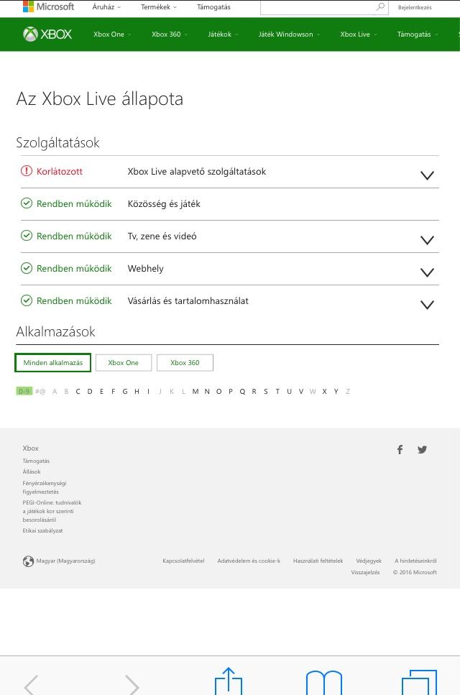Select the Xbox One app filter
Viewport: 460px width, 695px height.
point(123,363)
